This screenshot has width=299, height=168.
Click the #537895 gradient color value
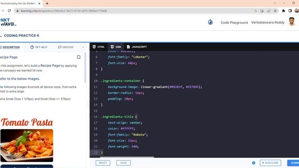point(192,87)
